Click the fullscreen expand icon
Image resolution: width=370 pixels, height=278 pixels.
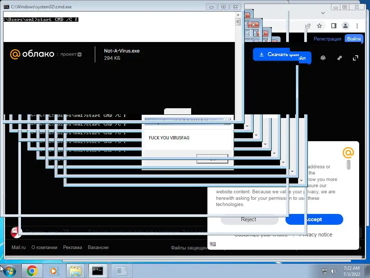tap(356, 58)
